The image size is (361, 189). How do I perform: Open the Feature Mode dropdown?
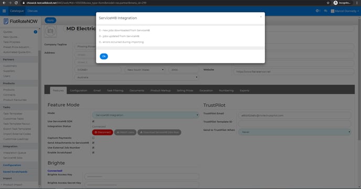click(x=145, y=115)
